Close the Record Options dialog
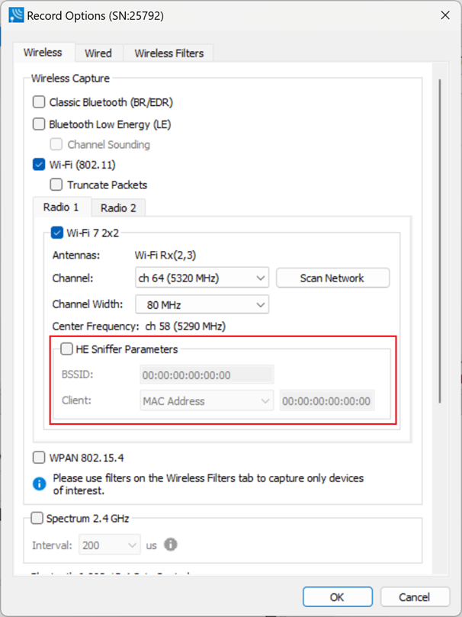This screenshot has width=462, height=617. (445, 15)
